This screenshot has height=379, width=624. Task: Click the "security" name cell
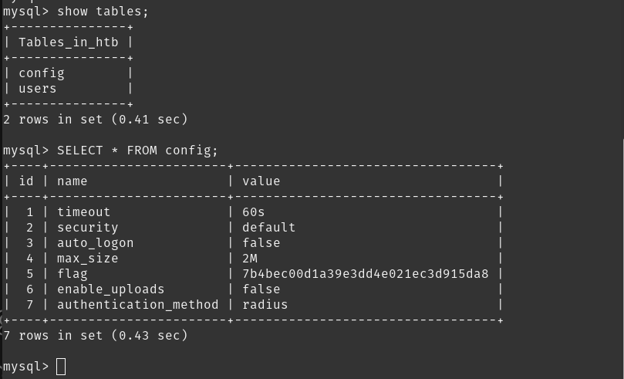[87, 228]
